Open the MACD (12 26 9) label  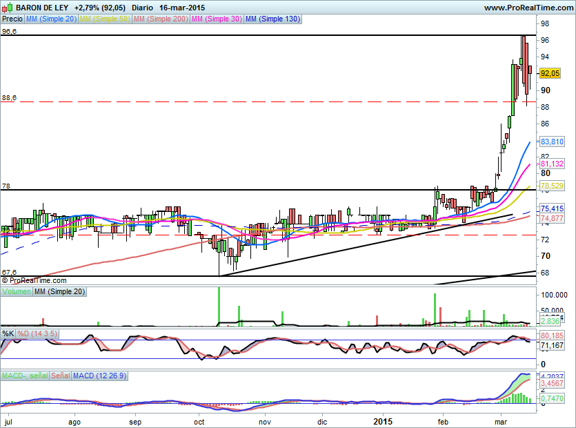click(99, 376)
